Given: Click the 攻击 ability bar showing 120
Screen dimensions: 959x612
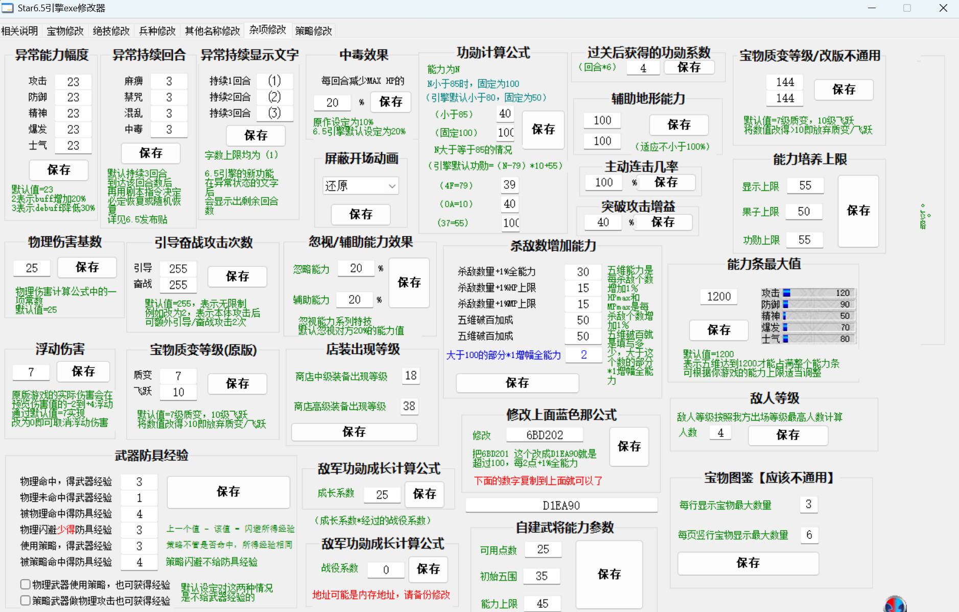Looking at the screenshot, I should pos(818,293).
